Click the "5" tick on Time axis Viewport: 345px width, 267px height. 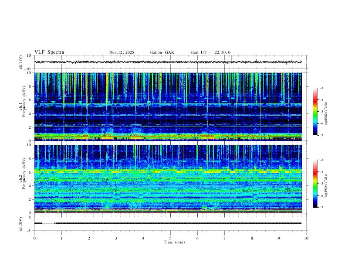(x=170, y=238)
